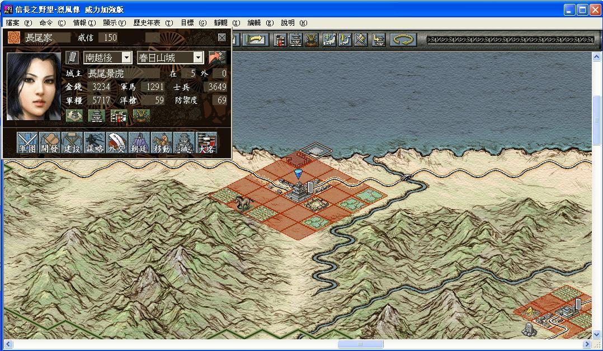This screenshot has width=603, height=351.
Task: Choose the 外交 diplomacy command
Action: point(117,143)
